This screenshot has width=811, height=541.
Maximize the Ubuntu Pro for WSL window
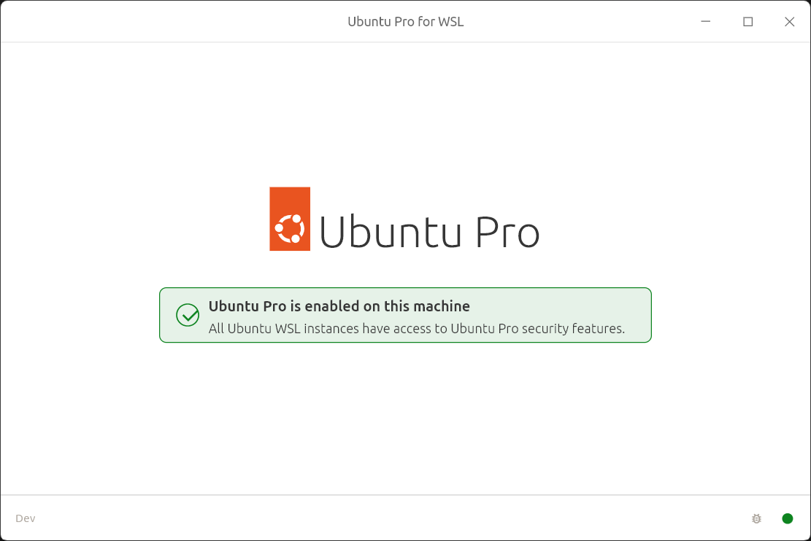747,22
